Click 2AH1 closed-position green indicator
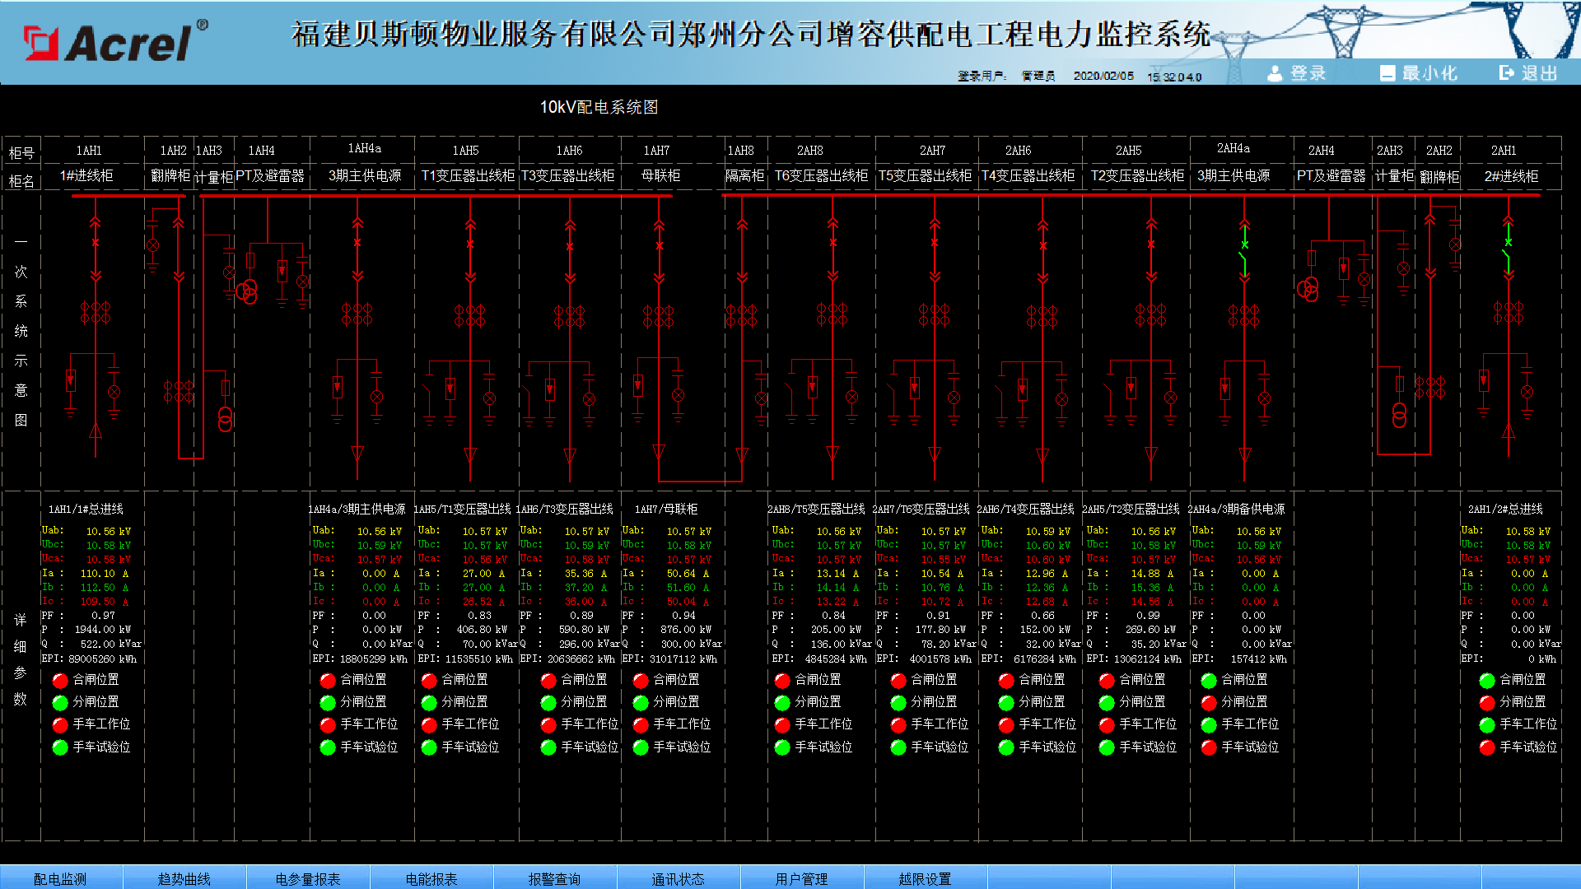This screenshot has height=889, width=1581. click(x=1486, y=680)
